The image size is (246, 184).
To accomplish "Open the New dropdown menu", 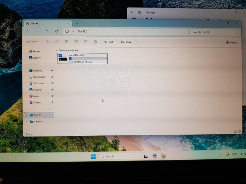I will point(33,42).
